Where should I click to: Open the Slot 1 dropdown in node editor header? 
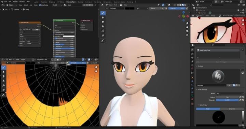point(57,5)
